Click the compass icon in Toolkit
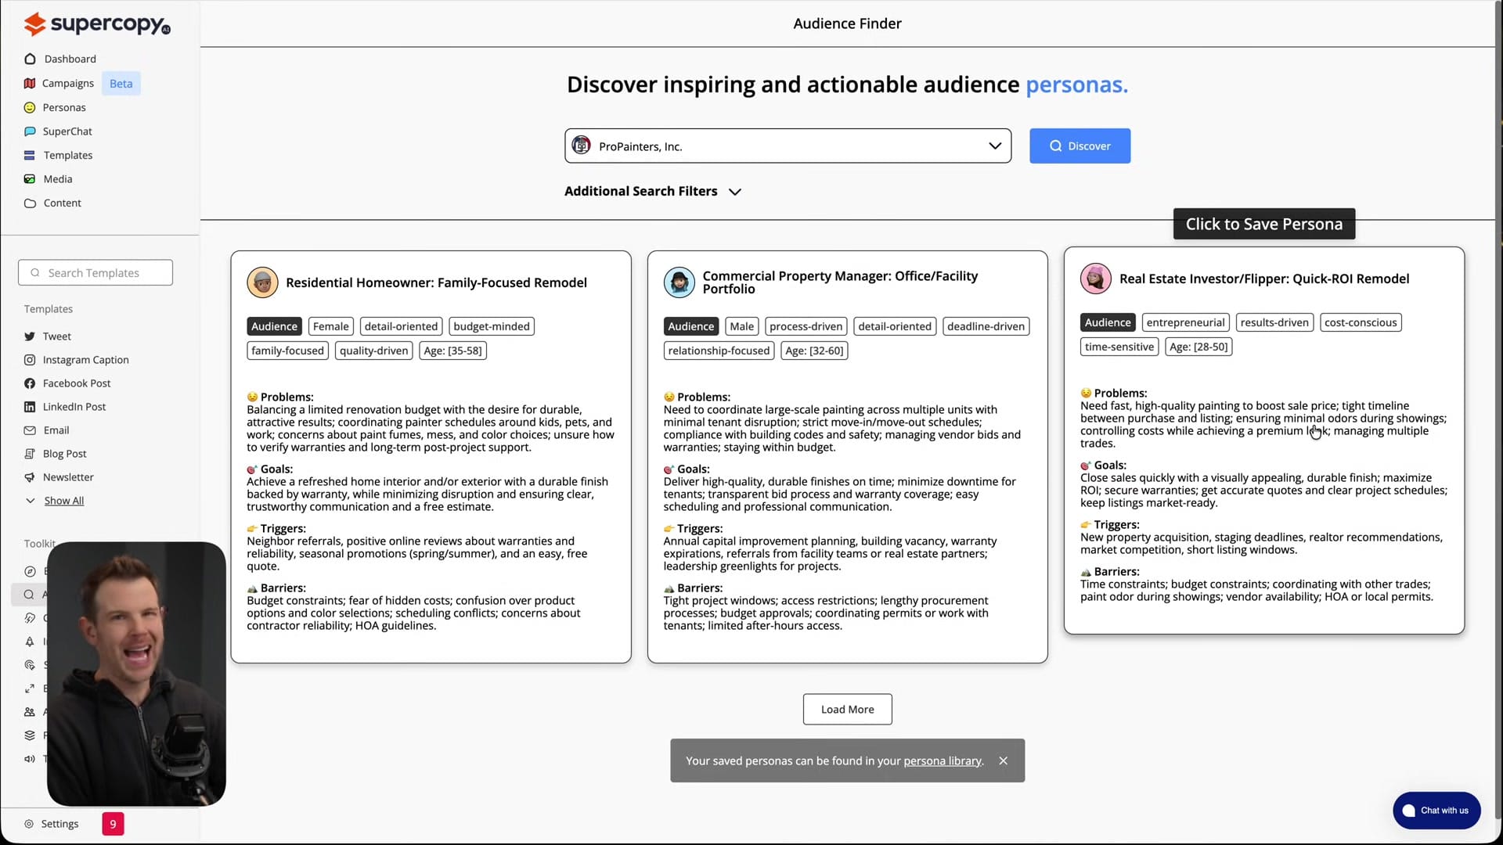This screenshot has height=845, width=1503. pos(30,571)
